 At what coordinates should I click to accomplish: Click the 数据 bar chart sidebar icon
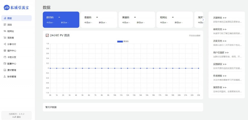[5, 18]
